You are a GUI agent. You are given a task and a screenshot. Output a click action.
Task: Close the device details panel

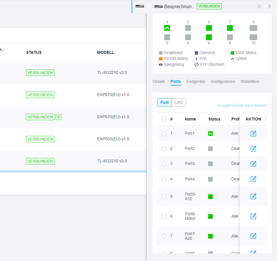pos(260,6)
